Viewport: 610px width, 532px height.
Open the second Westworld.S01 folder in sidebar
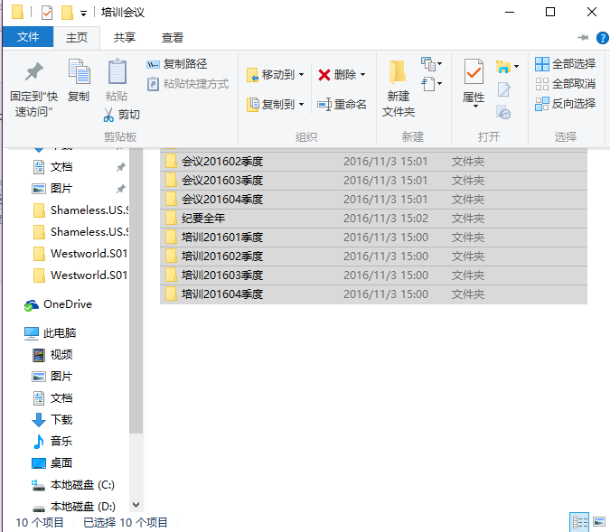(80, 275)
